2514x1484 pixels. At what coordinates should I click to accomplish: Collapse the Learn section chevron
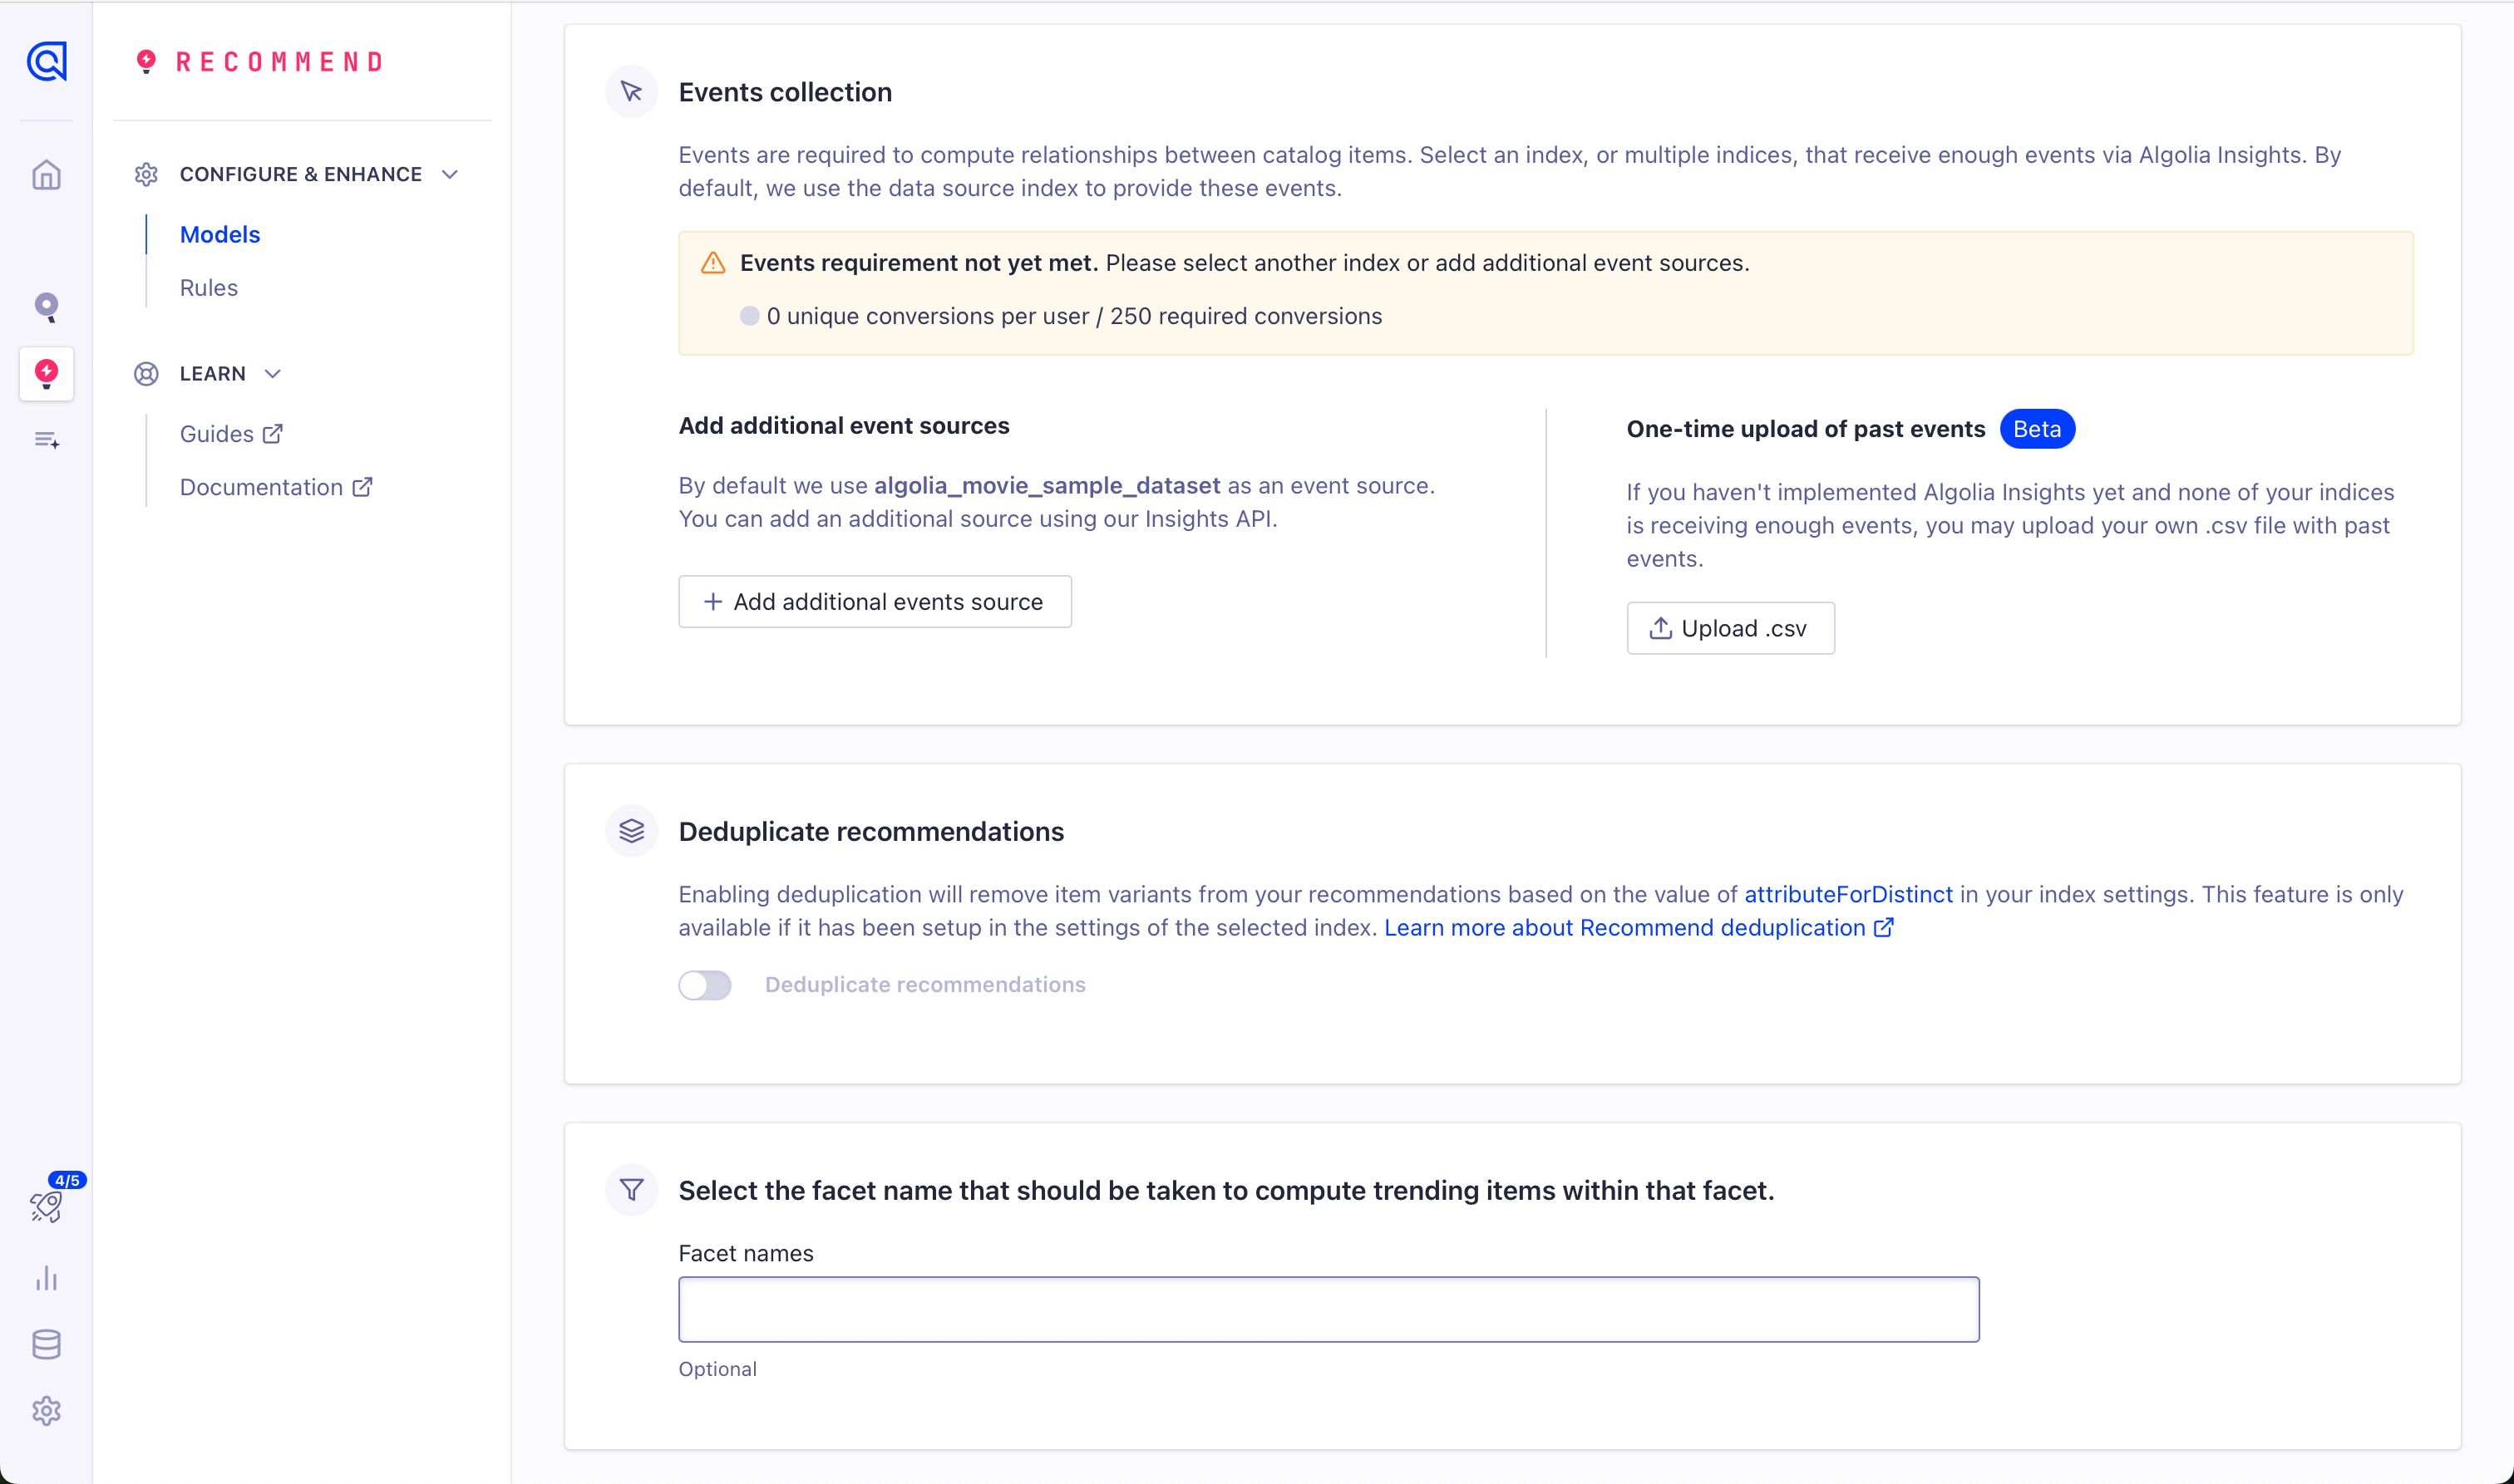pos(272,374)
